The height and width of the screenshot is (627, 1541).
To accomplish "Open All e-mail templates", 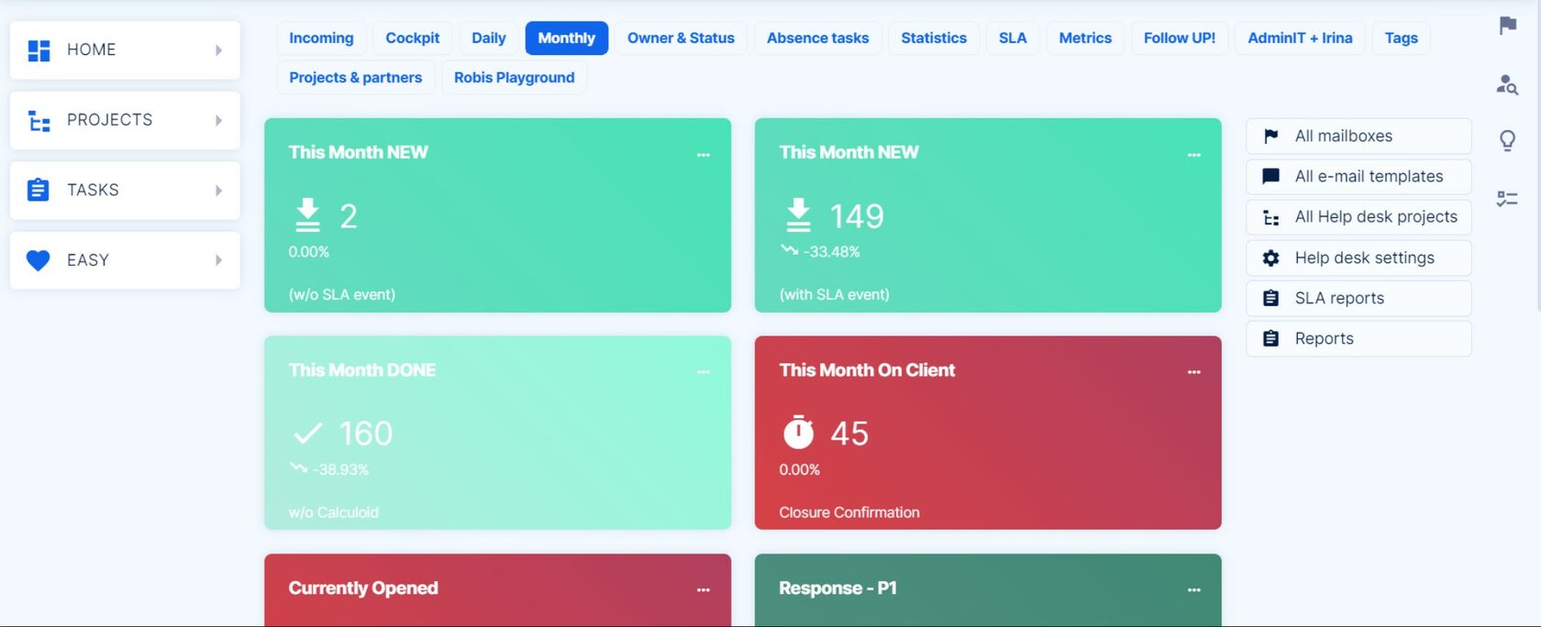I will [1358, 177].
